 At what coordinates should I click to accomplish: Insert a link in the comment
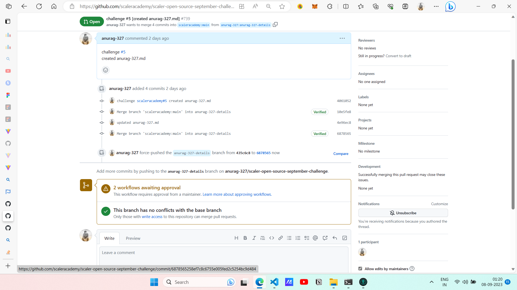click(x=281, y=238)
